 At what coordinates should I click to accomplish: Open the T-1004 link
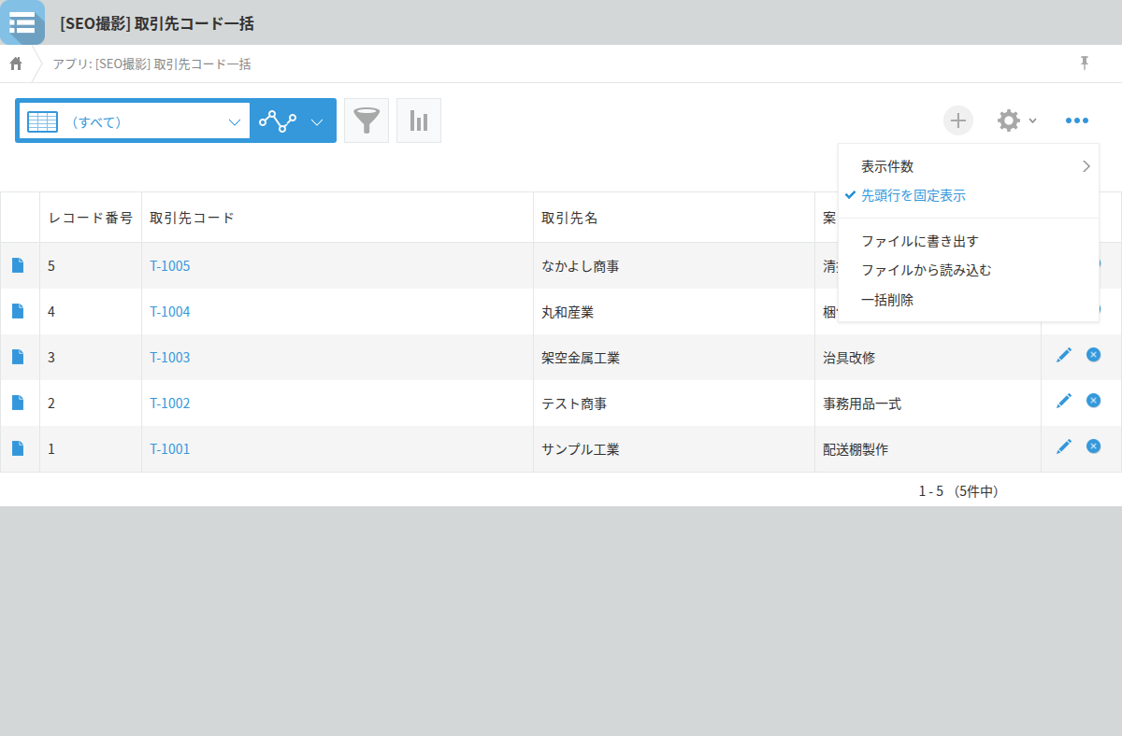click(169, 312)
